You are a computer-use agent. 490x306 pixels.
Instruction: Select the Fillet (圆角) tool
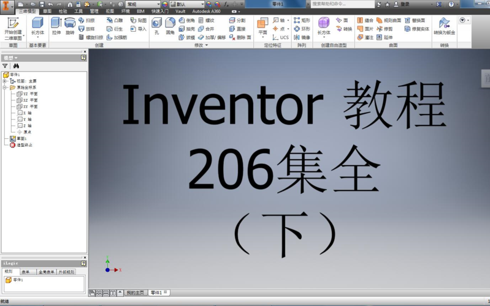tap(170, 26)
